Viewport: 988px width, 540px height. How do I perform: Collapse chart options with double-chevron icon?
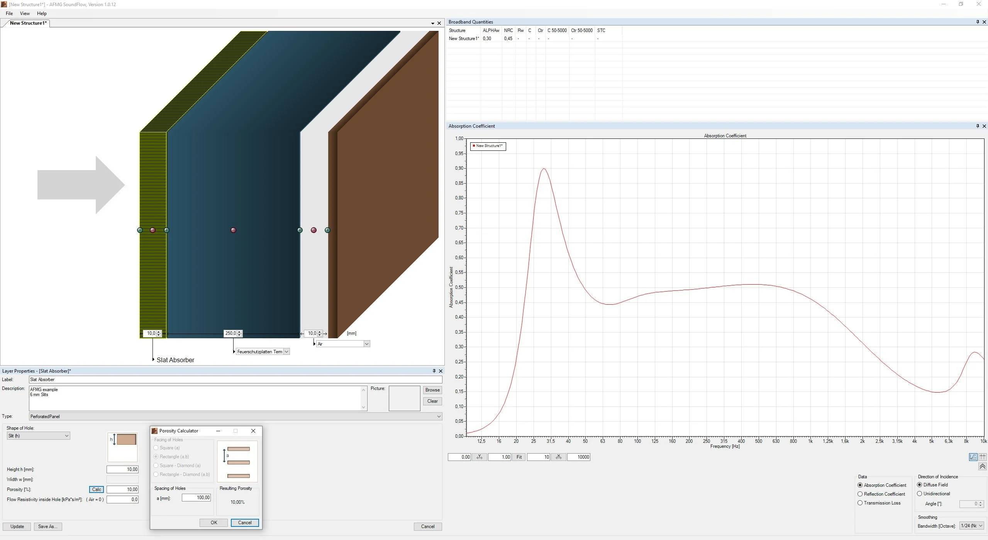(983, 467)
